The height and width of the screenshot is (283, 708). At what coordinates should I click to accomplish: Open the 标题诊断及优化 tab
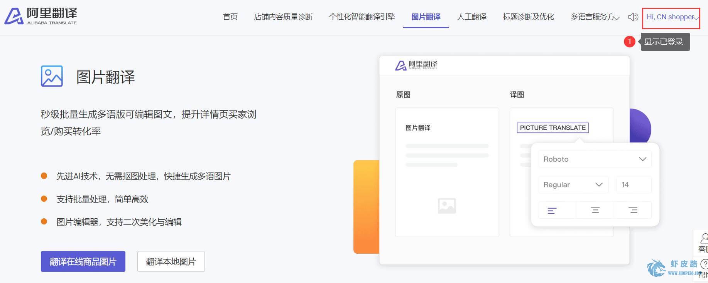(x=529, y=17)
